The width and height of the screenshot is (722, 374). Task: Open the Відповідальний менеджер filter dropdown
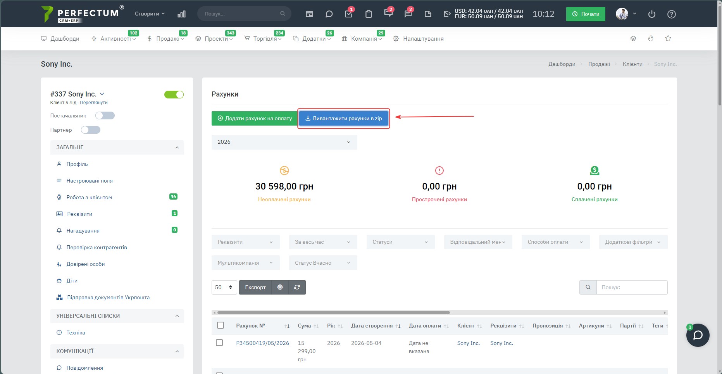(478, 242)
